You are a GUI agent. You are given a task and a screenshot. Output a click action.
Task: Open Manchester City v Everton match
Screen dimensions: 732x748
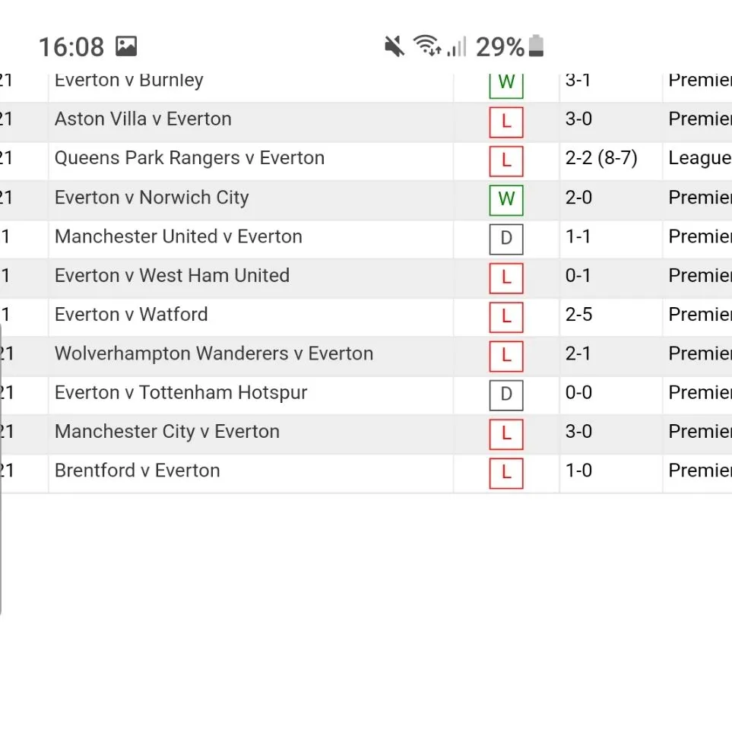pos(167,432)
